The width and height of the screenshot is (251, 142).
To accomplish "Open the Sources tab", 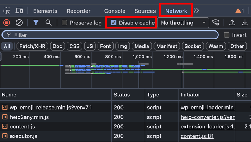I will pos(145,11).
